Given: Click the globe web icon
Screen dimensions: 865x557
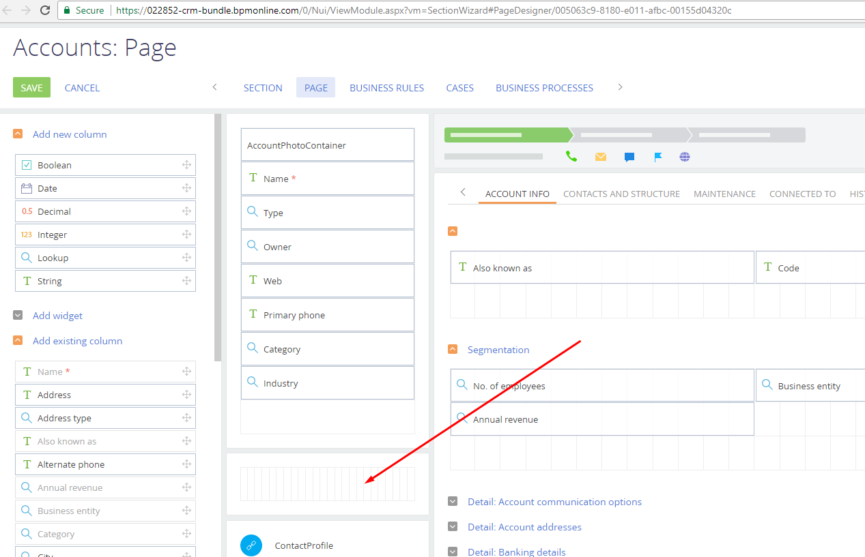Looking at the screenshot, I should 685,157.
